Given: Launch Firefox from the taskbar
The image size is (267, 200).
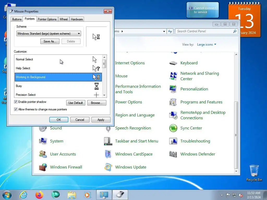Looking at the screenshot, I should [39, 195].
